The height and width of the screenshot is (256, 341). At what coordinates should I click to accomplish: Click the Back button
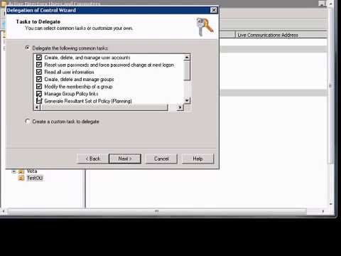pos(93,159)
